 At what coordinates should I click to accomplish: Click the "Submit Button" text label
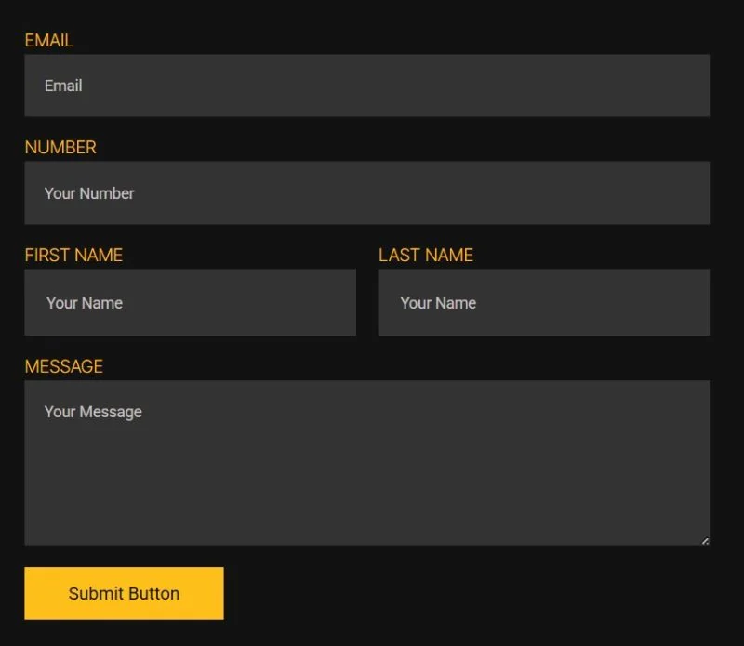(x=124, y=594)
